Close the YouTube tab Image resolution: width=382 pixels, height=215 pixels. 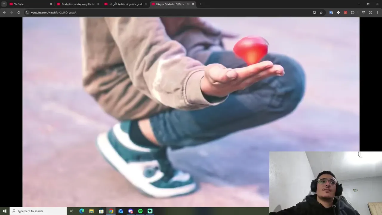(51, 4)
